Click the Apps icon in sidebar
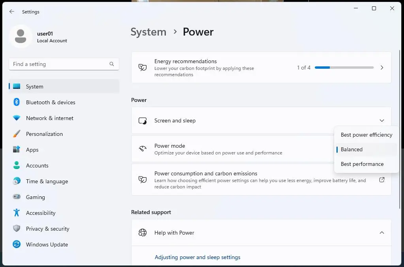This screenshot has height=267, width=404. (17, 149)
